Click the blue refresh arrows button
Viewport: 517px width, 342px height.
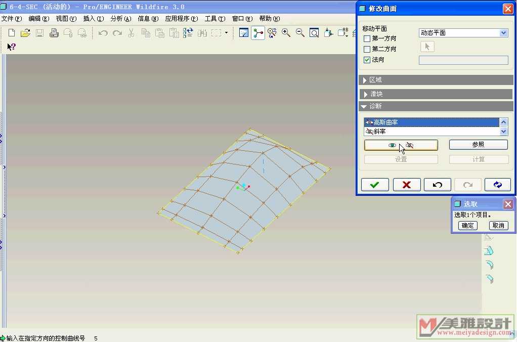click(x=498, y=185)
